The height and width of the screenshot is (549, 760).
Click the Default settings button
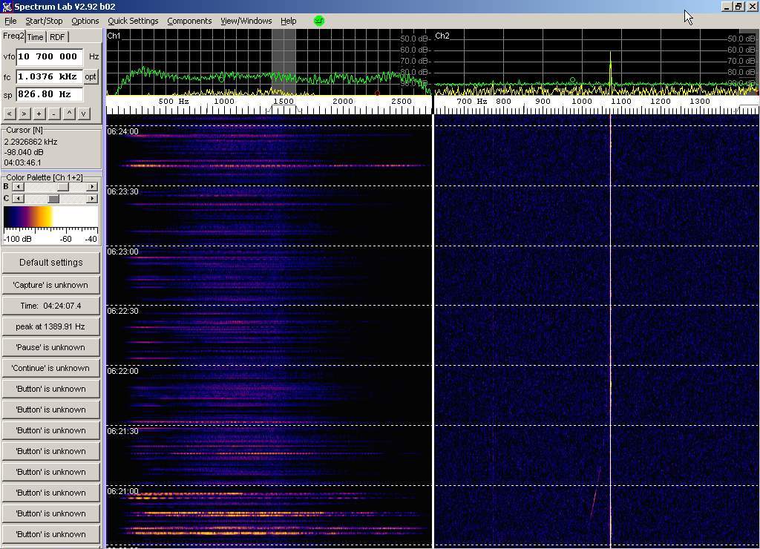coord(50,263)
